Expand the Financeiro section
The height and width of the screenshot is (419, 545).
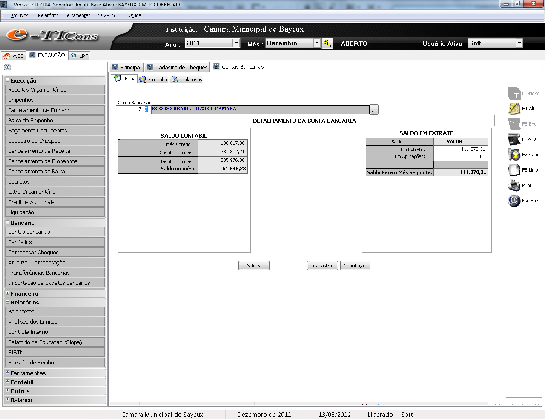pos(8,293)
